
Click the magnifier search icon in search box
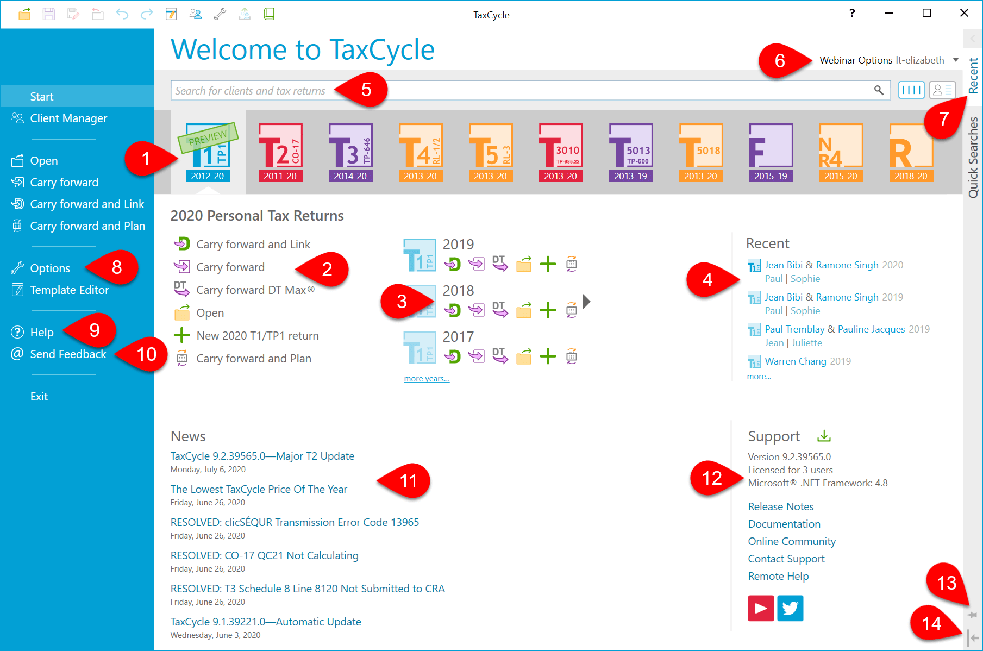point(879,90)
